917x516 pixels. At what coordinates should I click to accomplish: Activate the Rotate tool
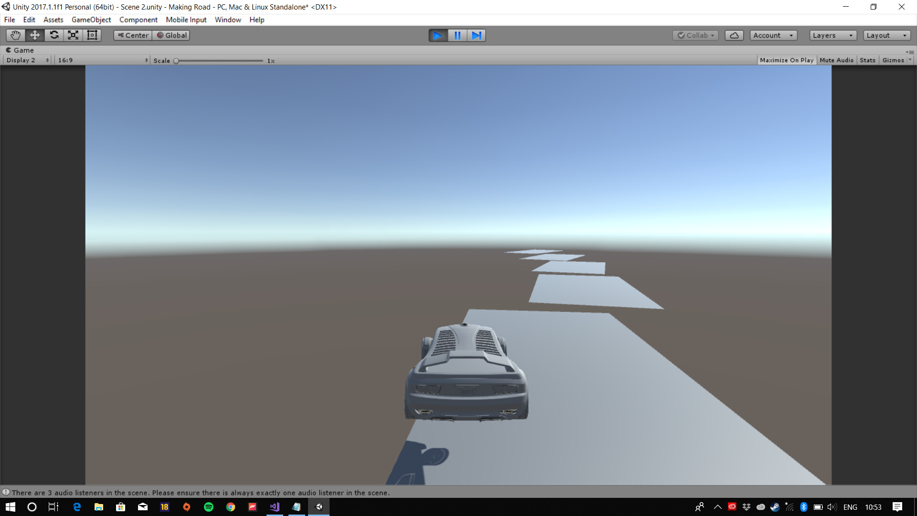click(x=54, y=35)
